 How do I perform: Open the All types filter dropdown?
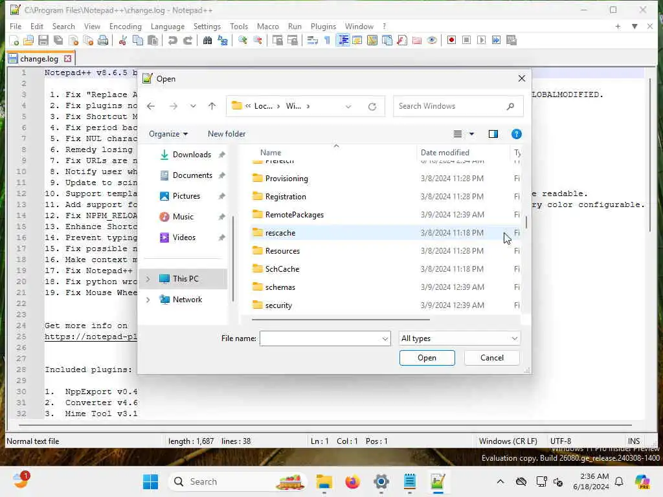tap(459, 338)
